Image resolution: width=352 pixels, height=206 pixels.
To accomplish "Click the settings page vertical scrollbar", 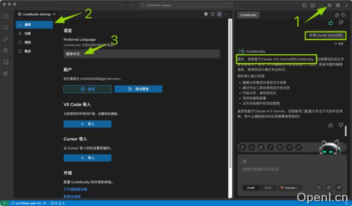I will pyautogui.click(x=230, y=94).
